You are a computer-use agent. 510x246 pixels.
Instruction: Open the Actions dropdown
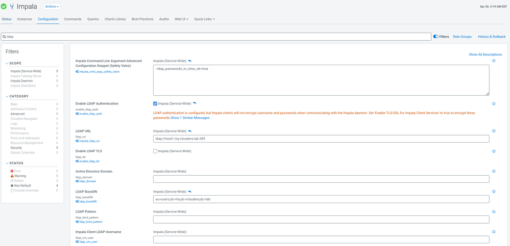click(x=52, y=7)
